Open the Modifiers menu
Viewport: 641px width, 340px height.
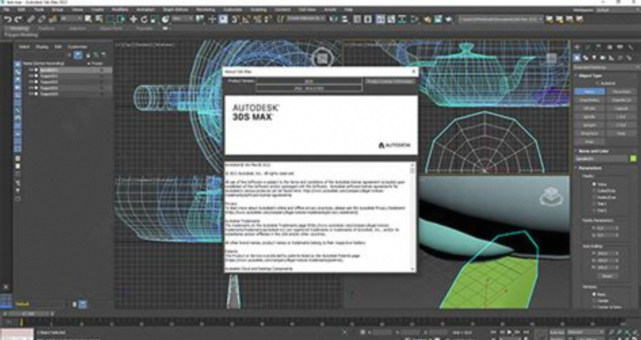120,9
